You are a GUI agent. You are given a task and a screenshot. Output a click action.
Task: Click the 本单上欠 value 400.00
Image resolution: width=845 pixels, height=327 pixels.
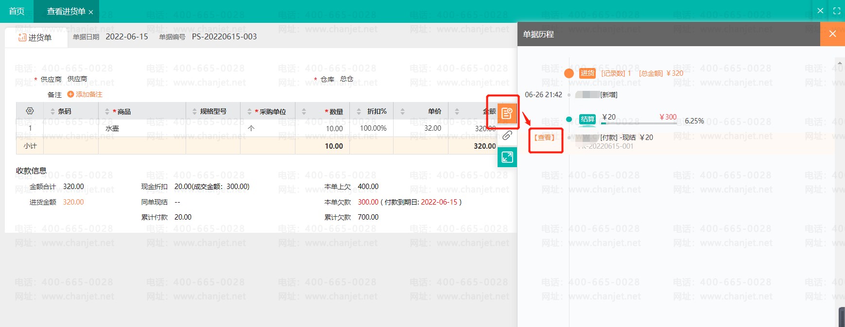368,187
